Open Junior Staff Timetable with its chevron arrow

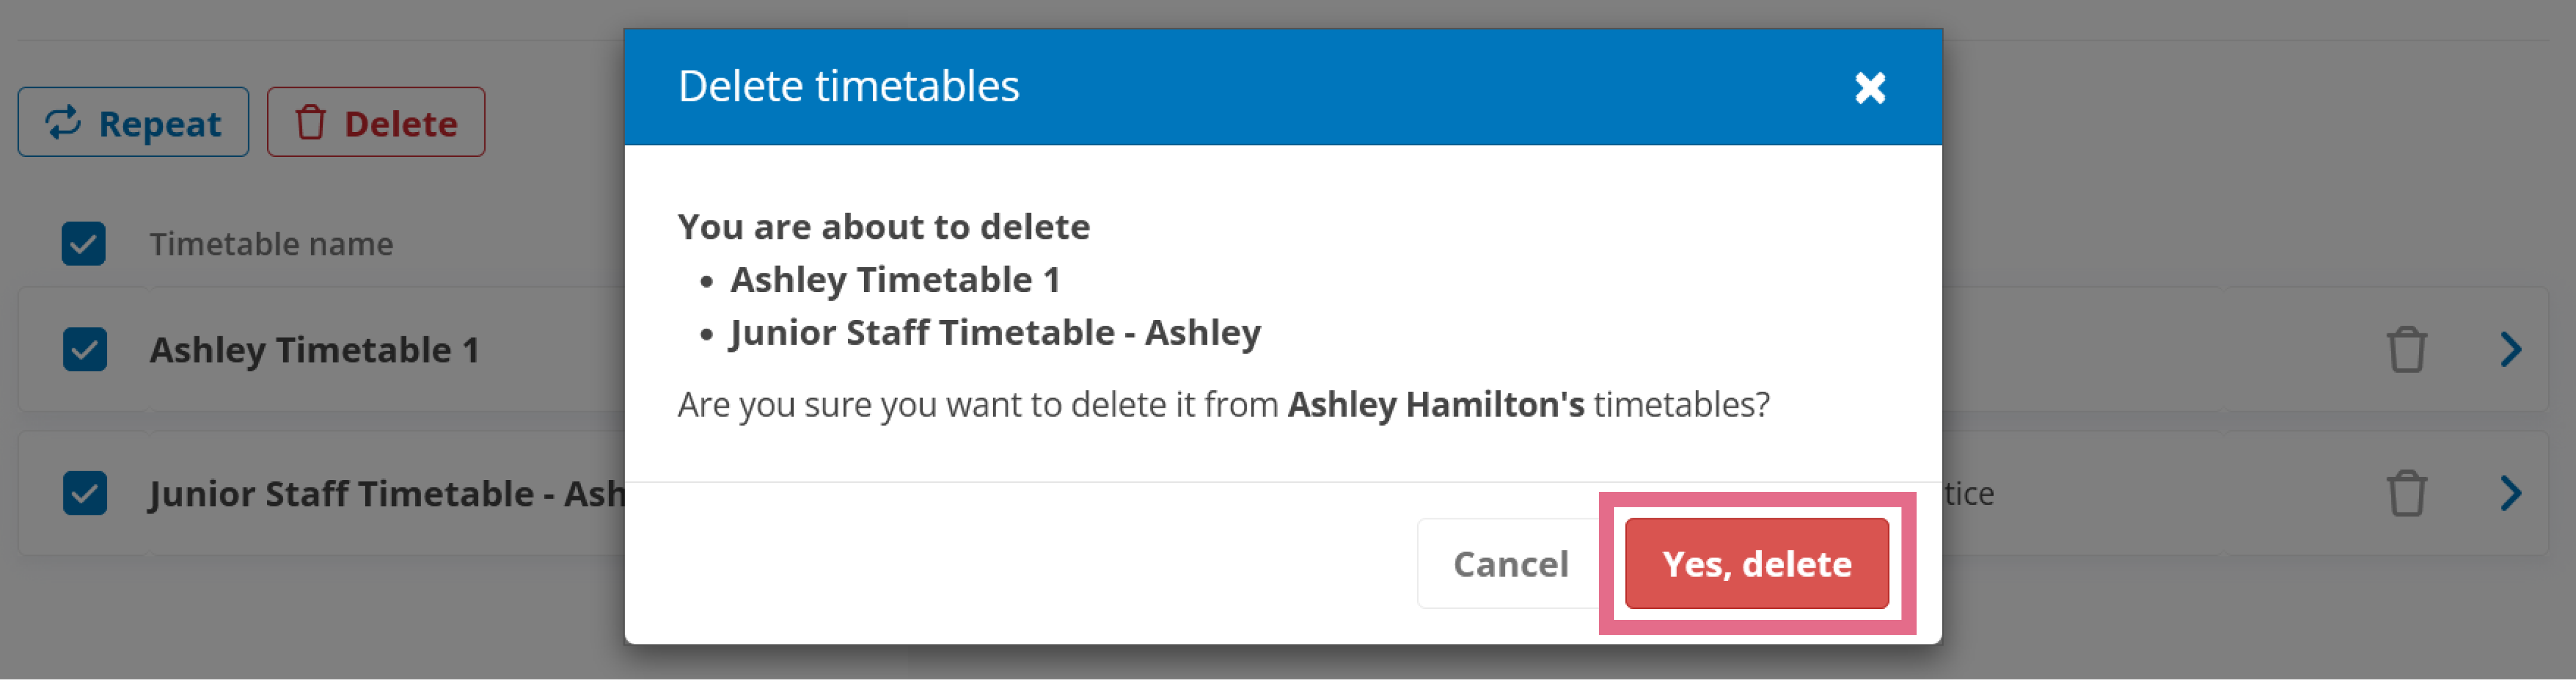[2511, 493]
